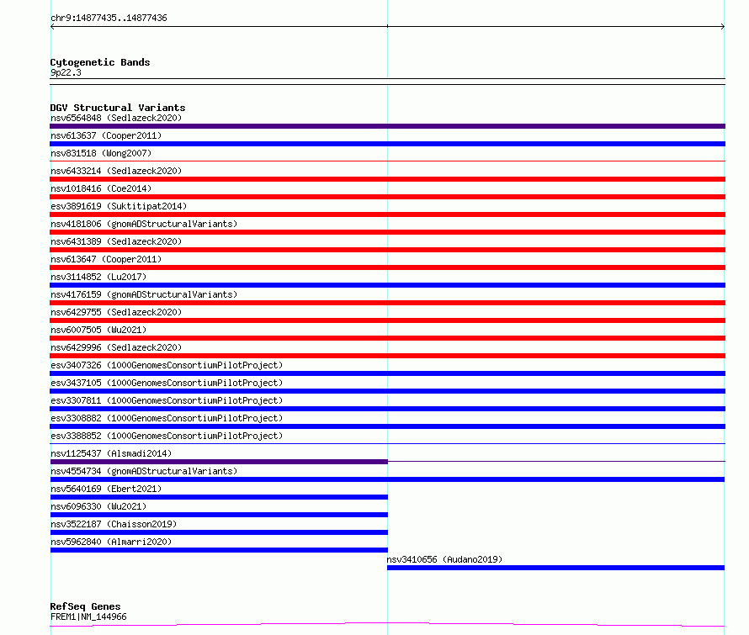Image resolution: width=749 pixels, height=635 pixels.
Task: Click esv3437105 (1000GenomesConsortiumPilotProject) label
Action: click(x=167, y=383)
